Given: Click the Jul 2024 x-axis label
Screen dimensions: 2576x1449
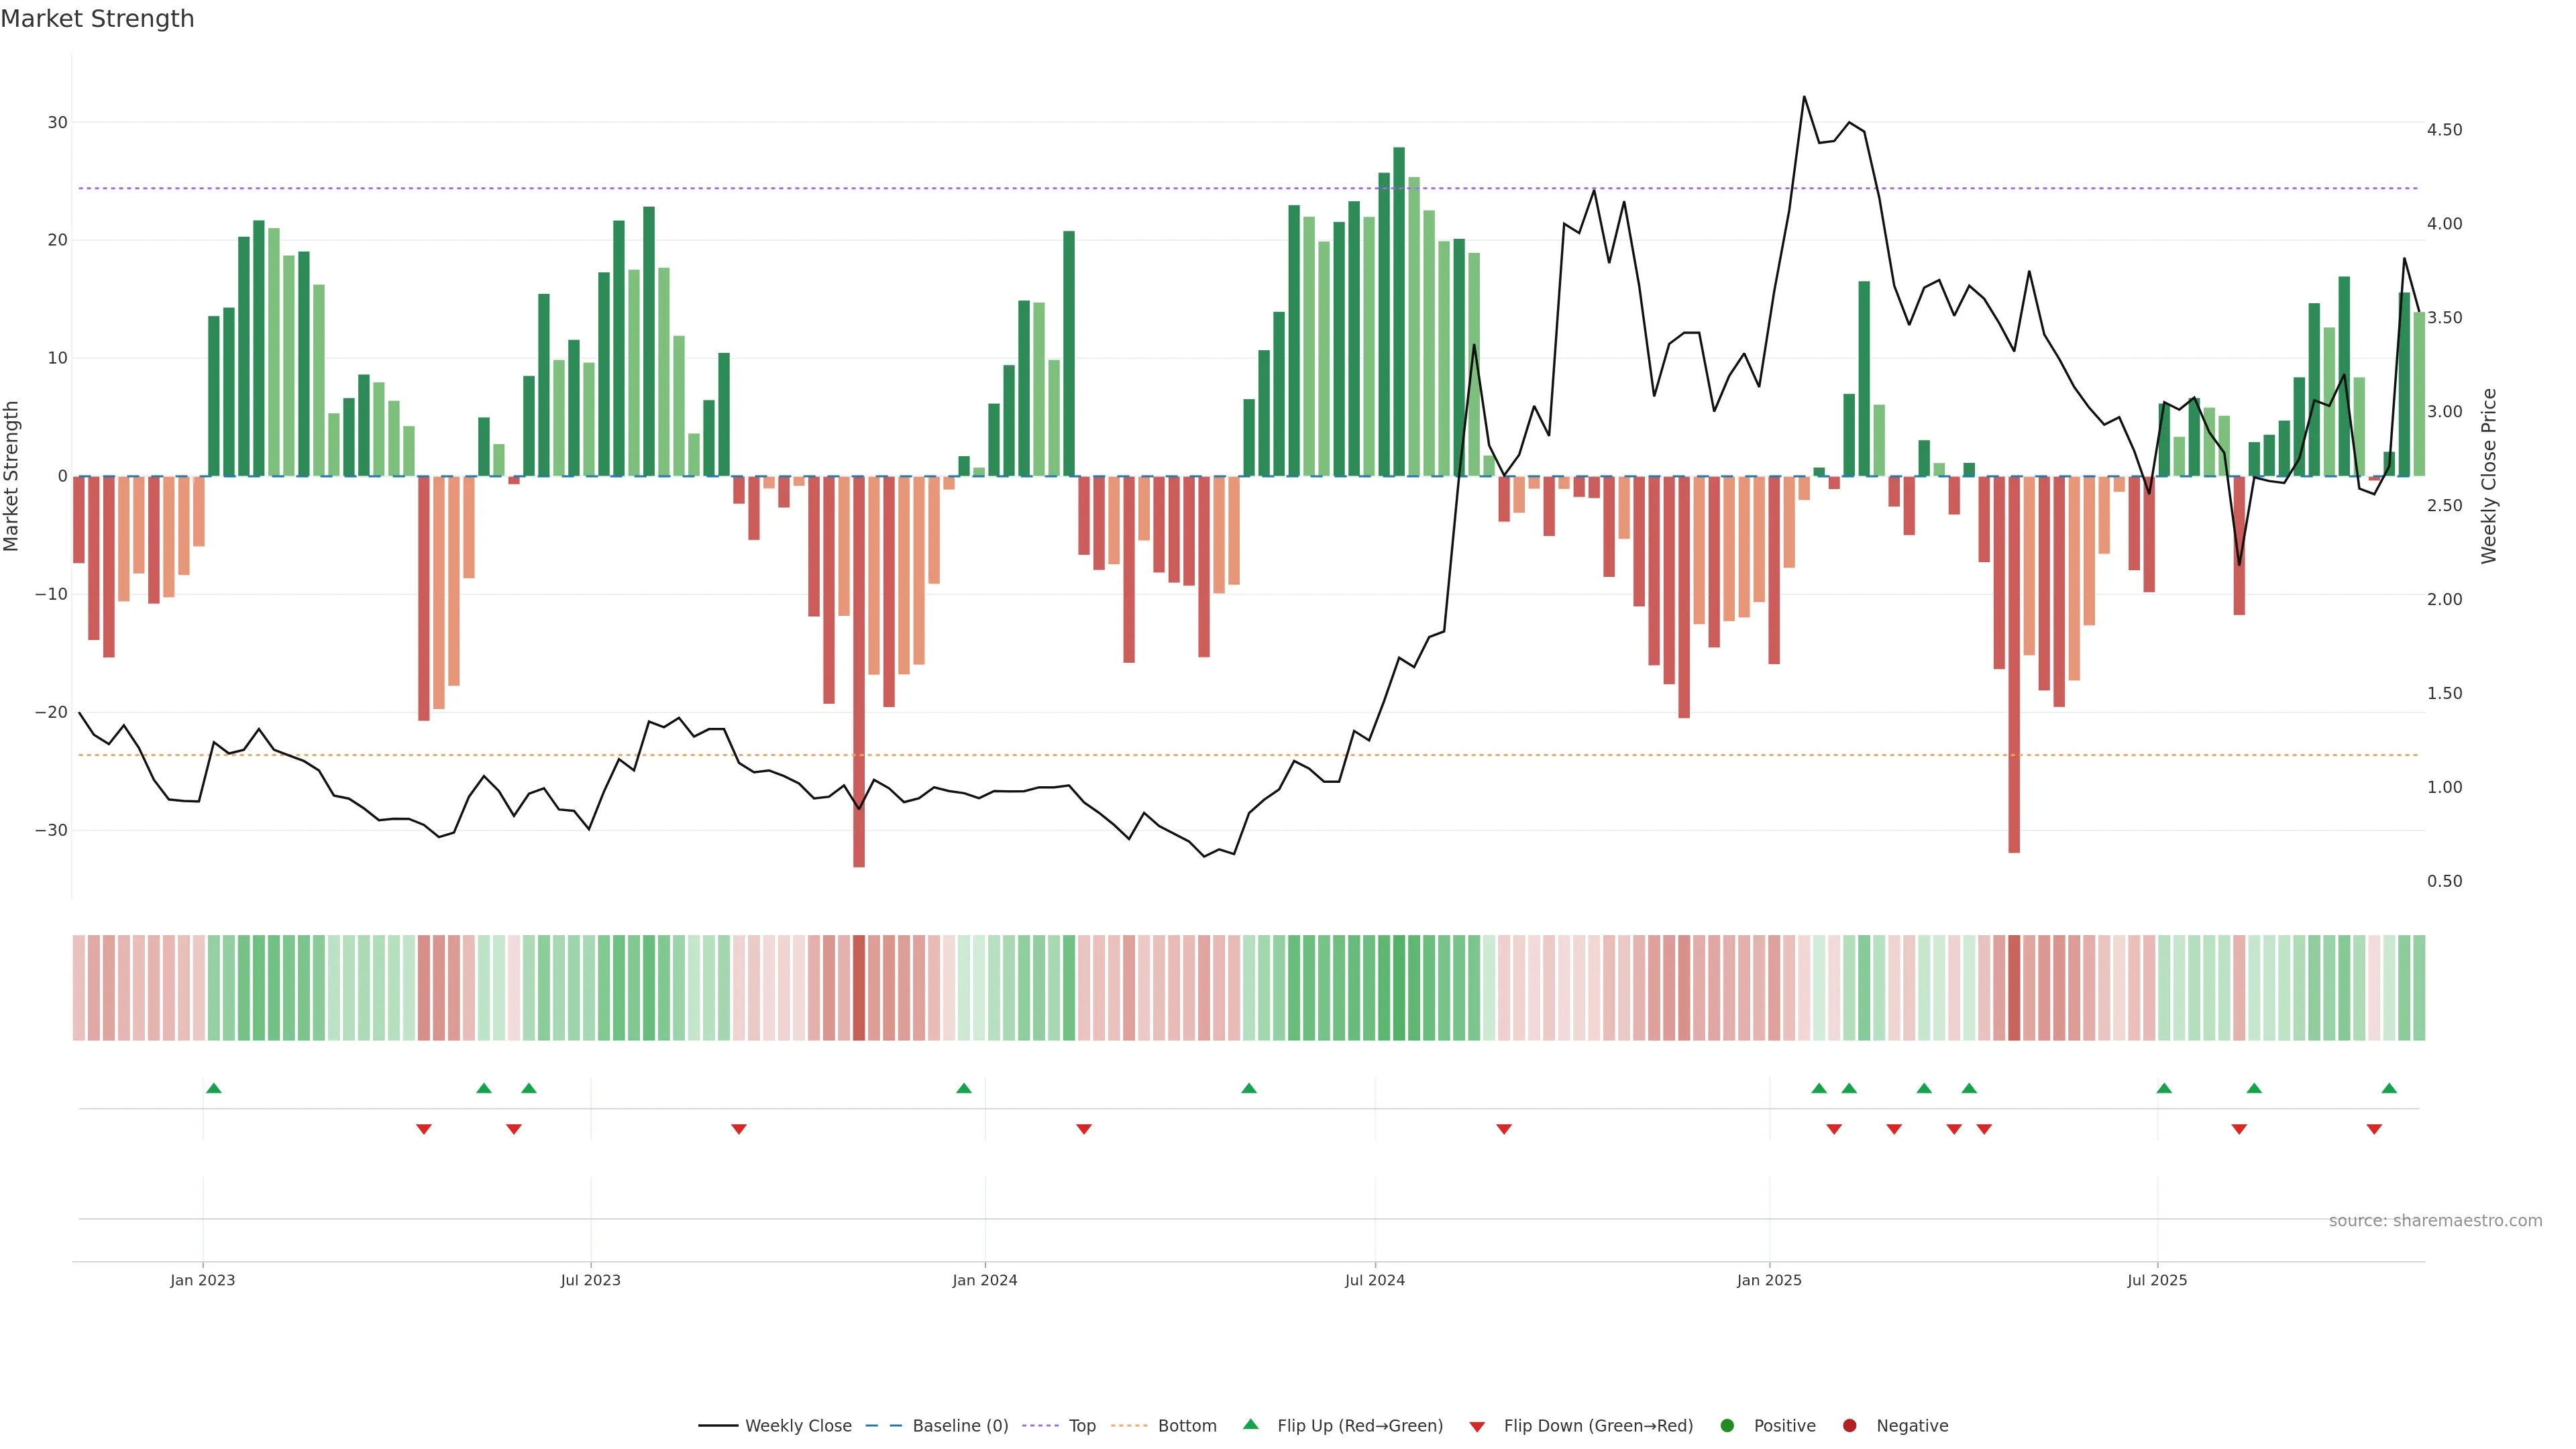Looking at the screenshot, I should tap(1374, 1280).
